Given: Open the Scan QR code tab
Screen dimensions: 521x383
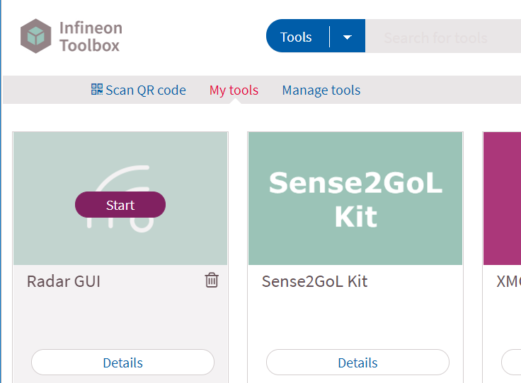Looking at the screenshot, I should (139, 90).
